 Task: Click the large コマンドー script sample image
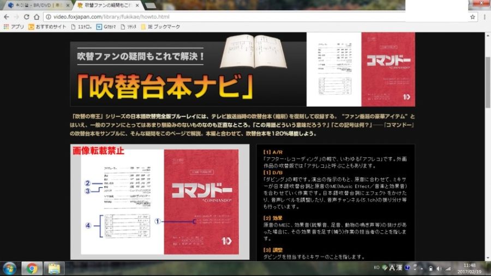(160, 201)
